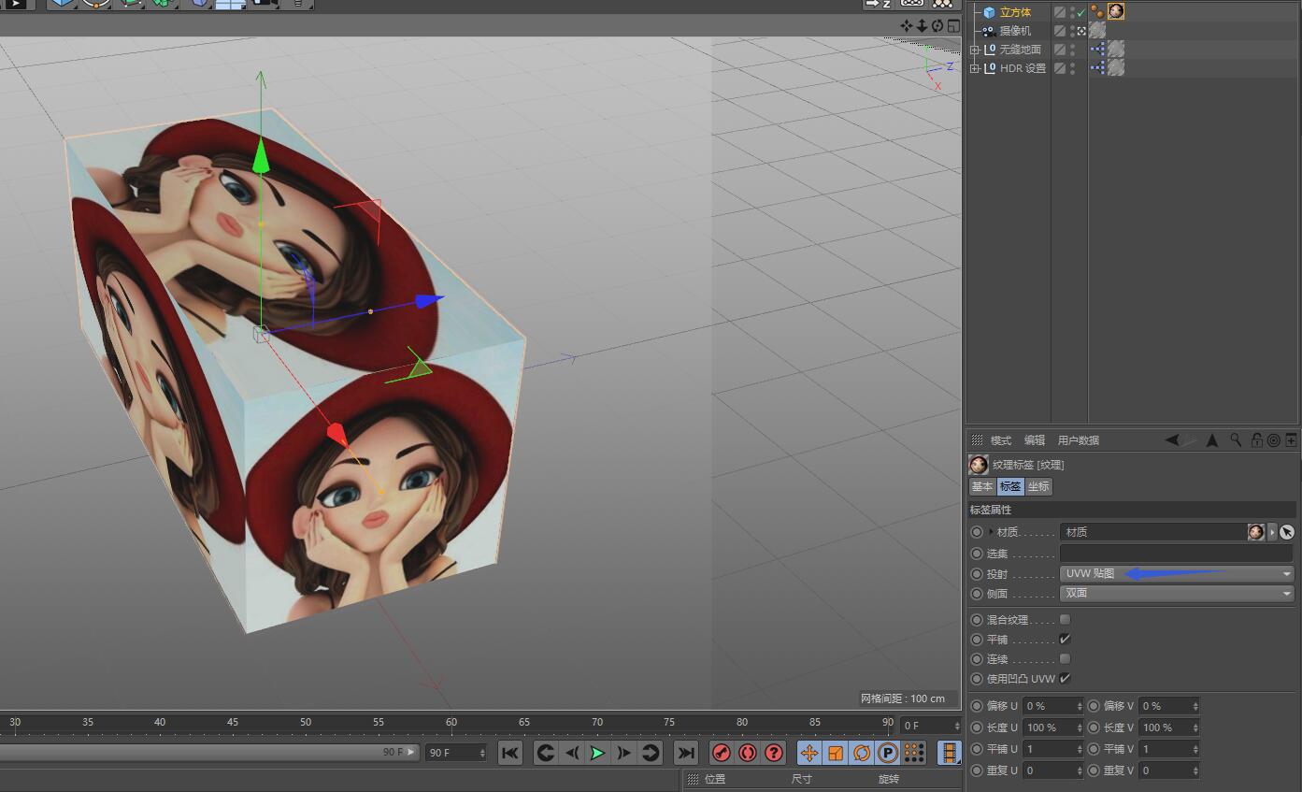This screenshot has width=1302, height=792.
Task: Click the viewport rotate icon
Action: coord(937,25)
